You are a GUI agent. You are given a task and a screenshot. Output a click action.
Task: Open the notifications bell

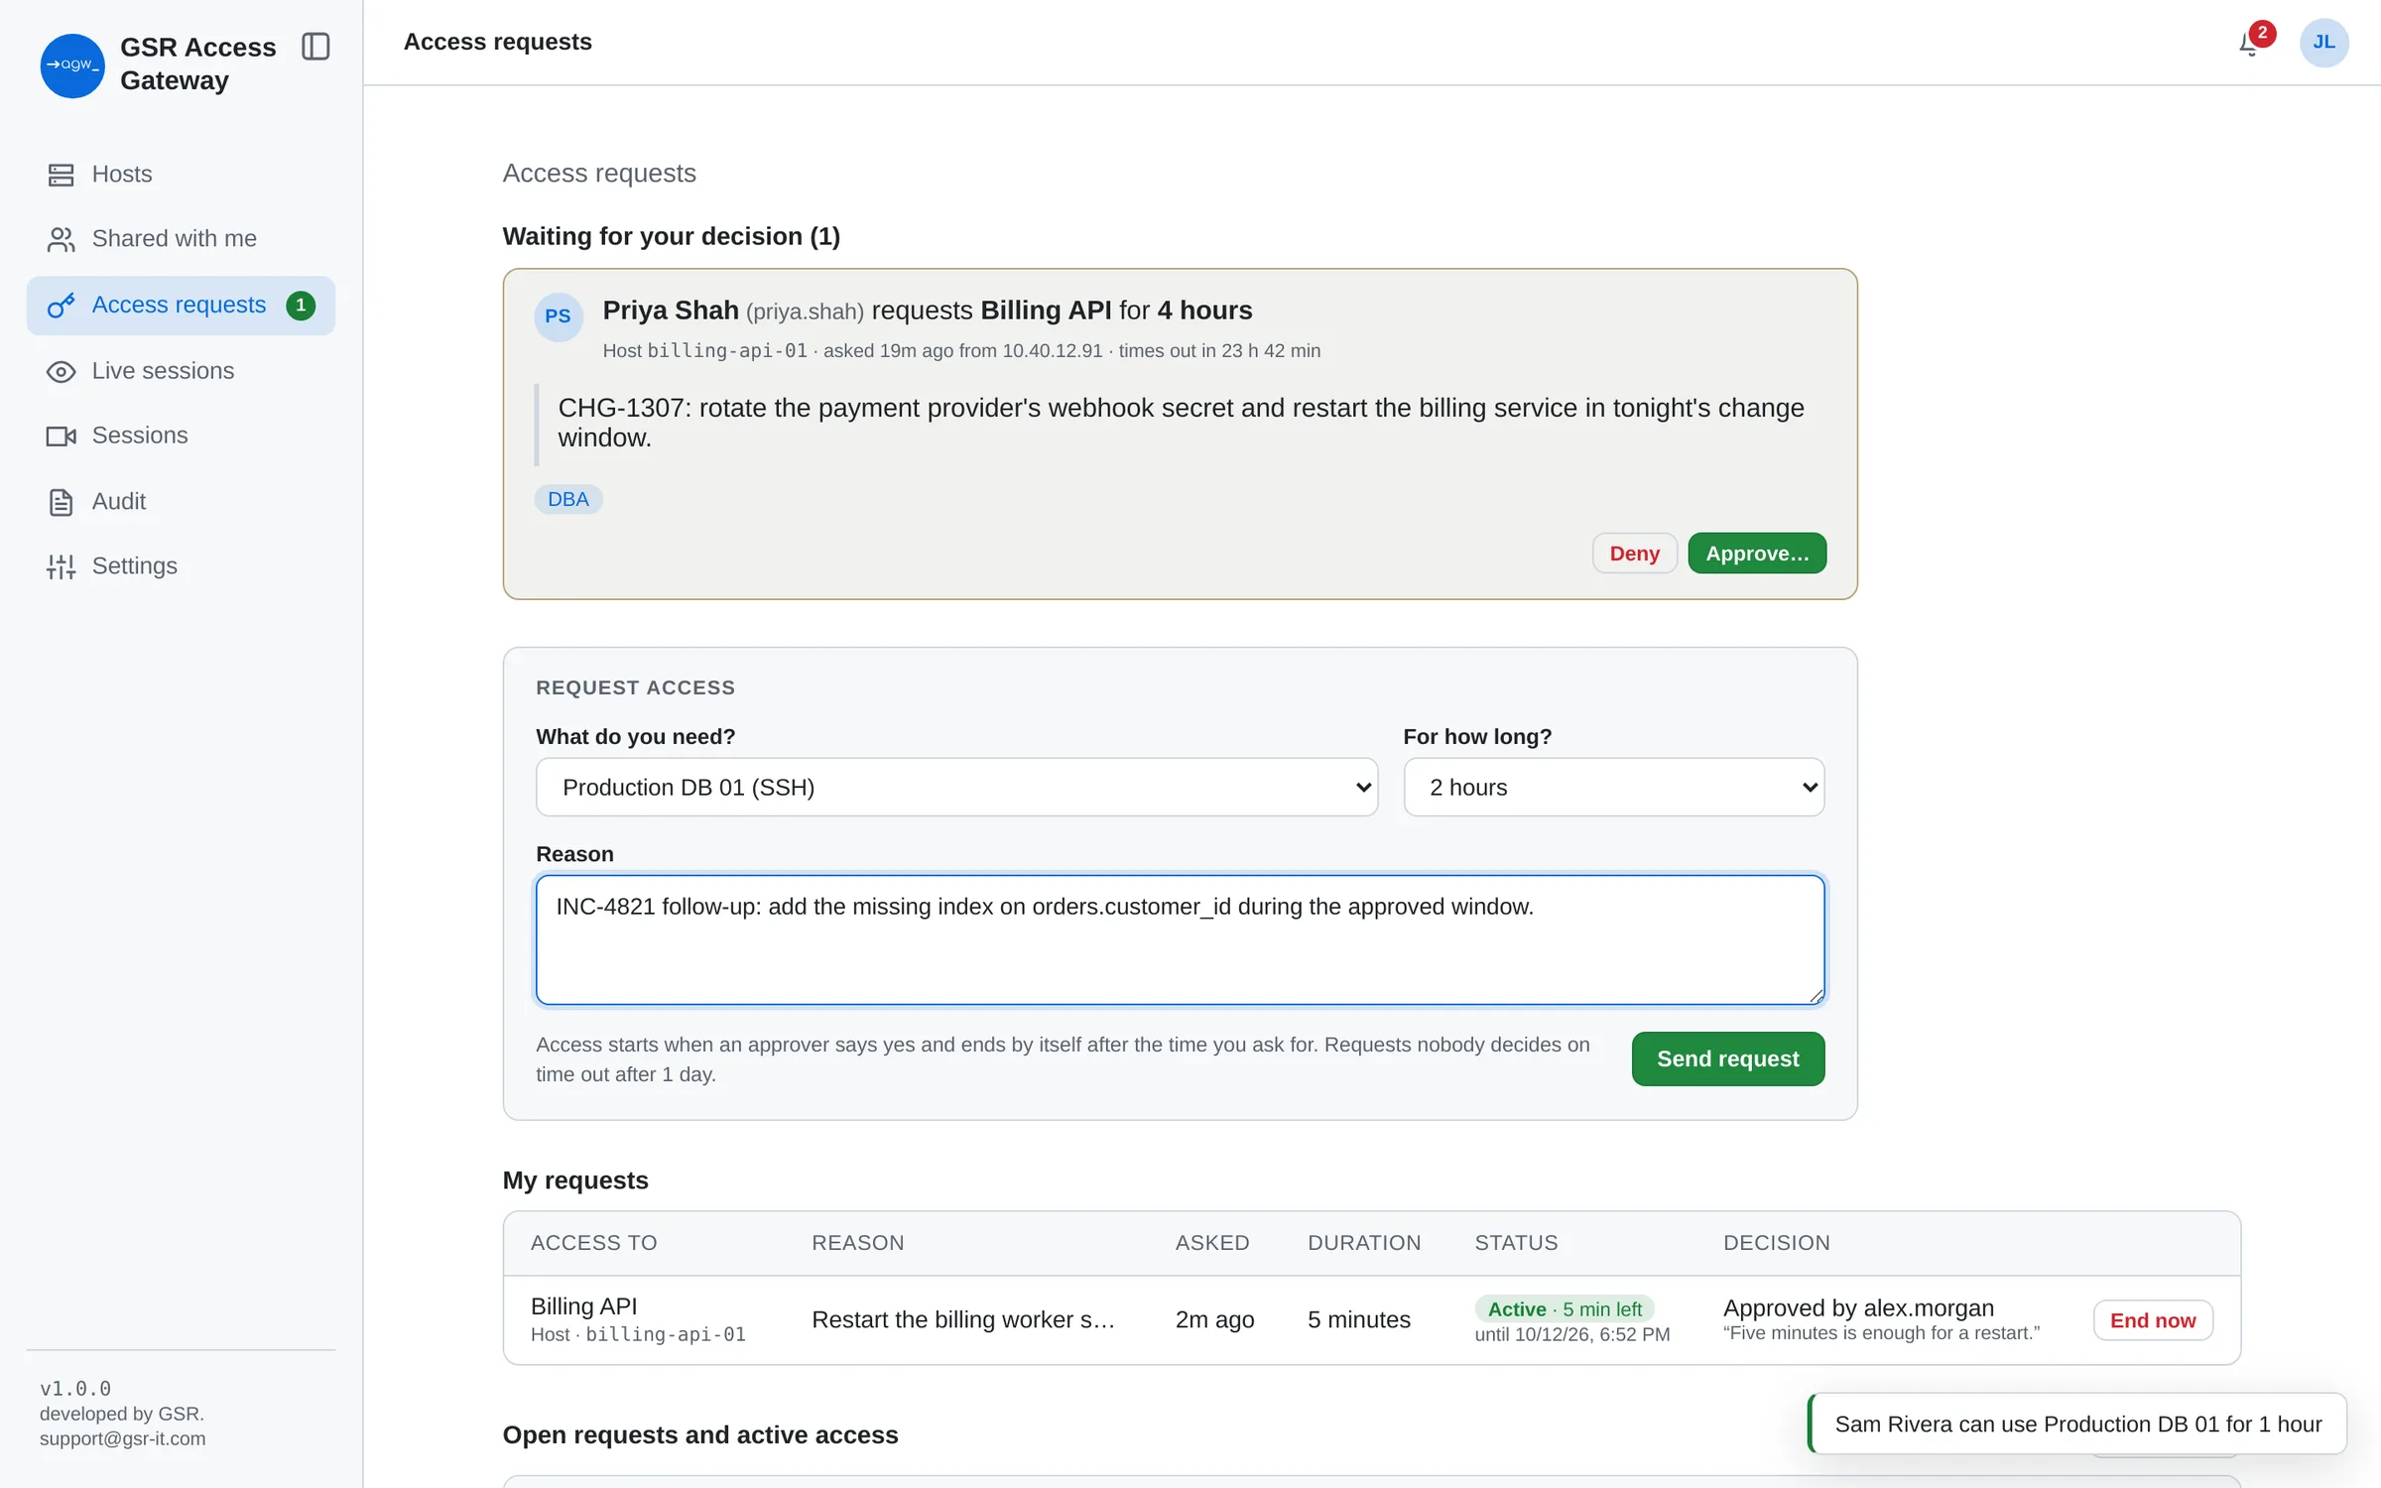click(x=2249, y=44)
